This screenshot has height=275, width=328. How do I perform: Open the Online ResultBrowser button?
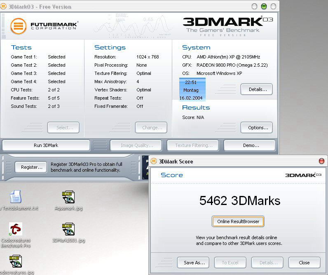(x=238, y=221)
